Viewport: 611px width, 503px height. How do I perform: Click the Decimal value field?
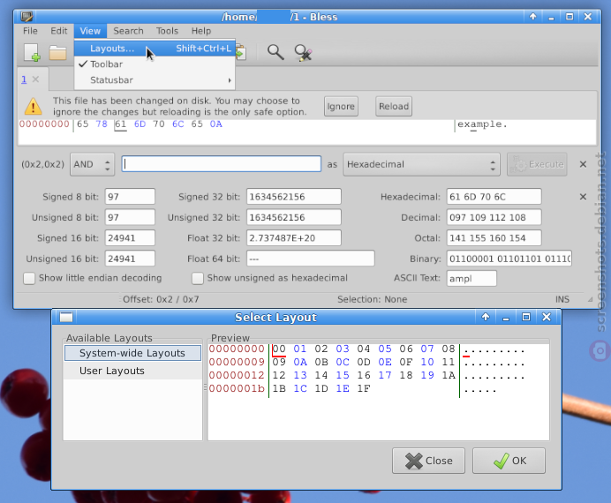(x=494, y=217)
